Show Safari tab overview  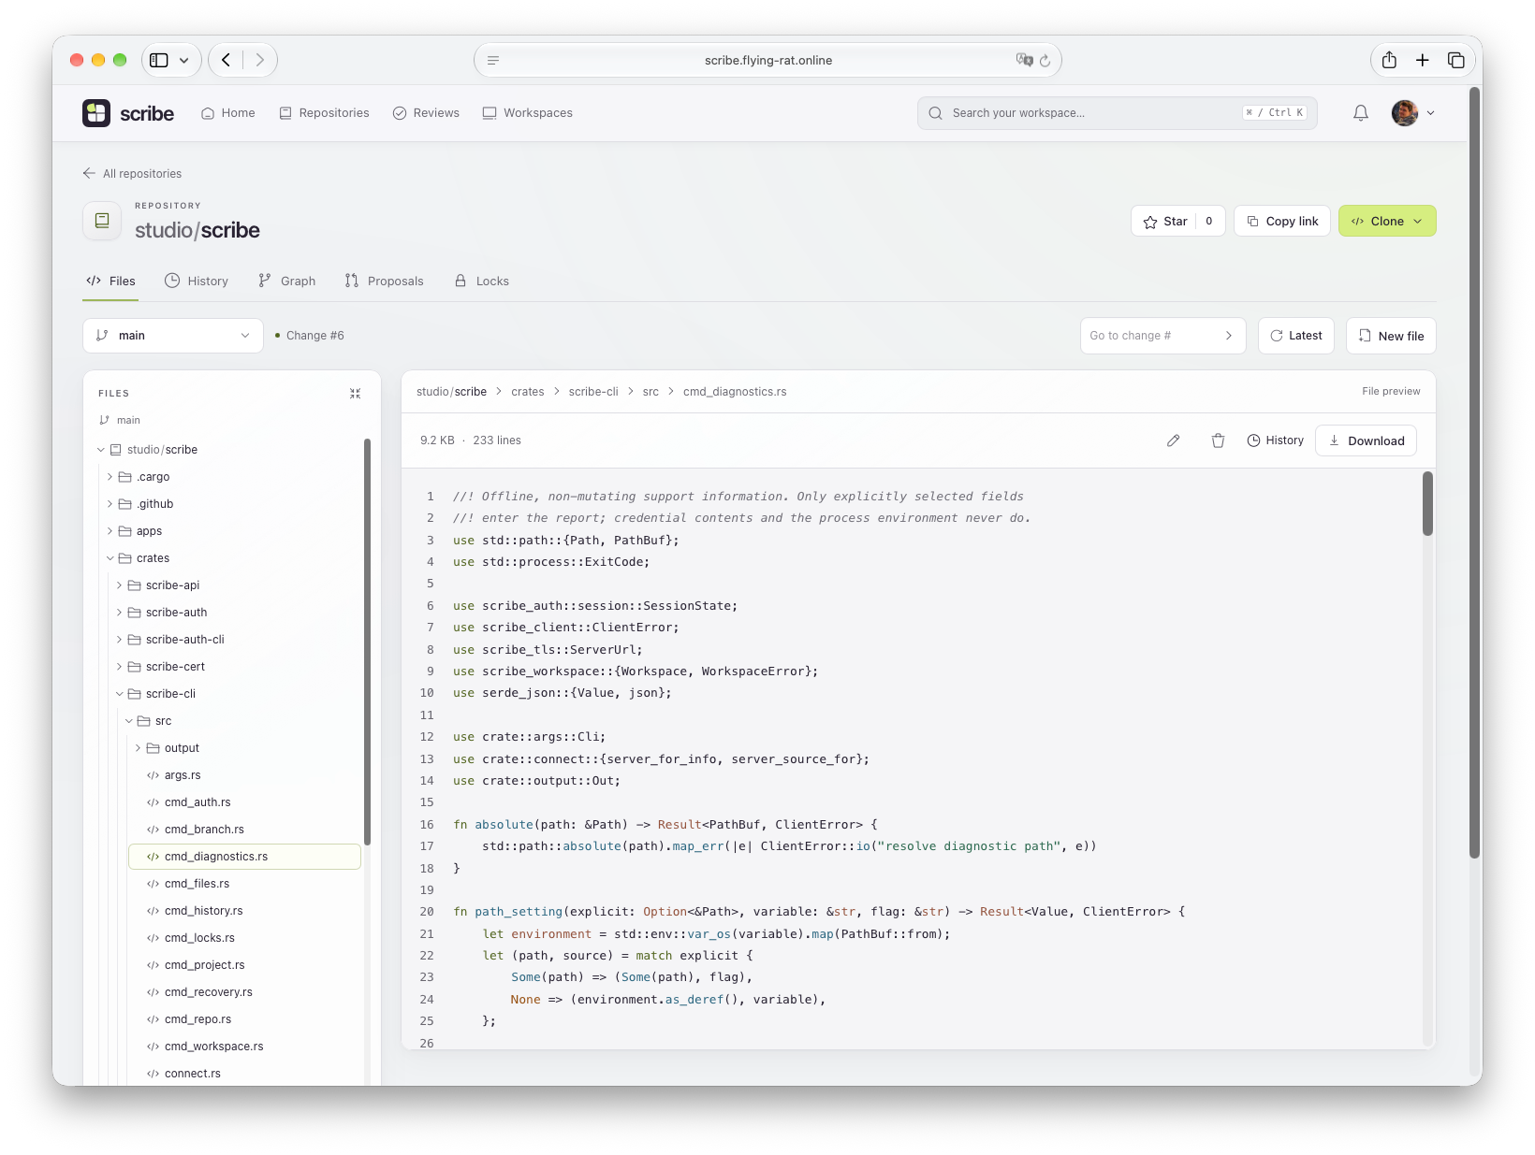click(x=1456, y=60)
